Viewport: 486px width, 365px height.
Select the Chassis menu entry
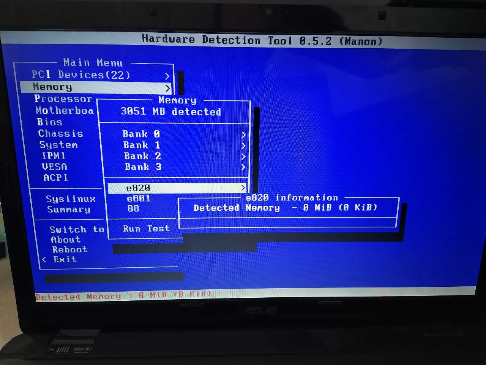pyautogui.click(x=60, y=133)
